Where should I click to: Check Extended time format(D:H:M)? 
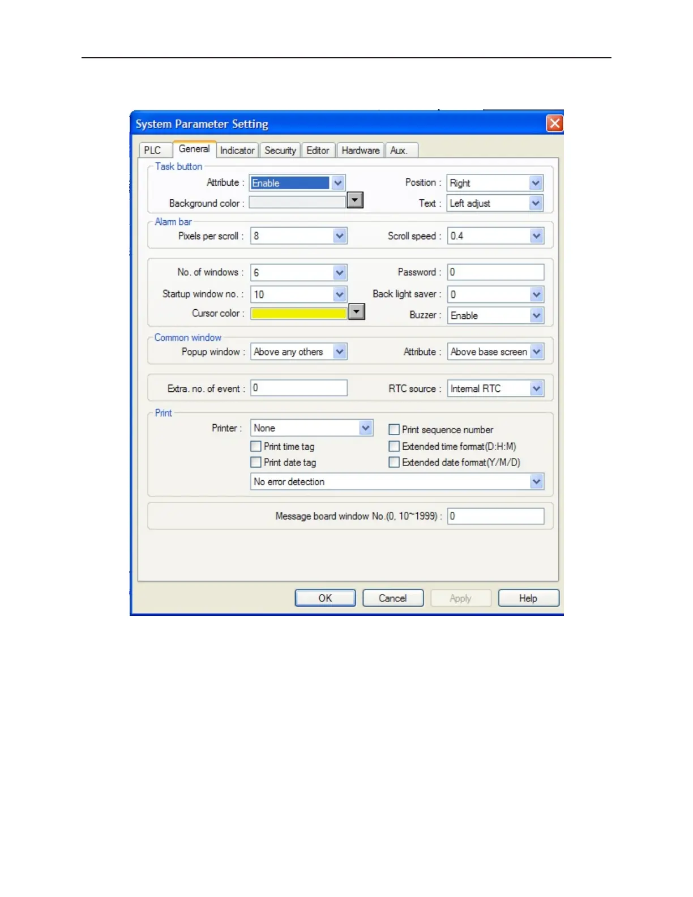(x=394, y=446)
